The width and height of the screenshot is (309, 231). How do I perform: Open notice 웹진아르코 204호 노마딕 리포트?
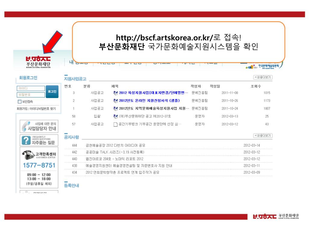114,159
